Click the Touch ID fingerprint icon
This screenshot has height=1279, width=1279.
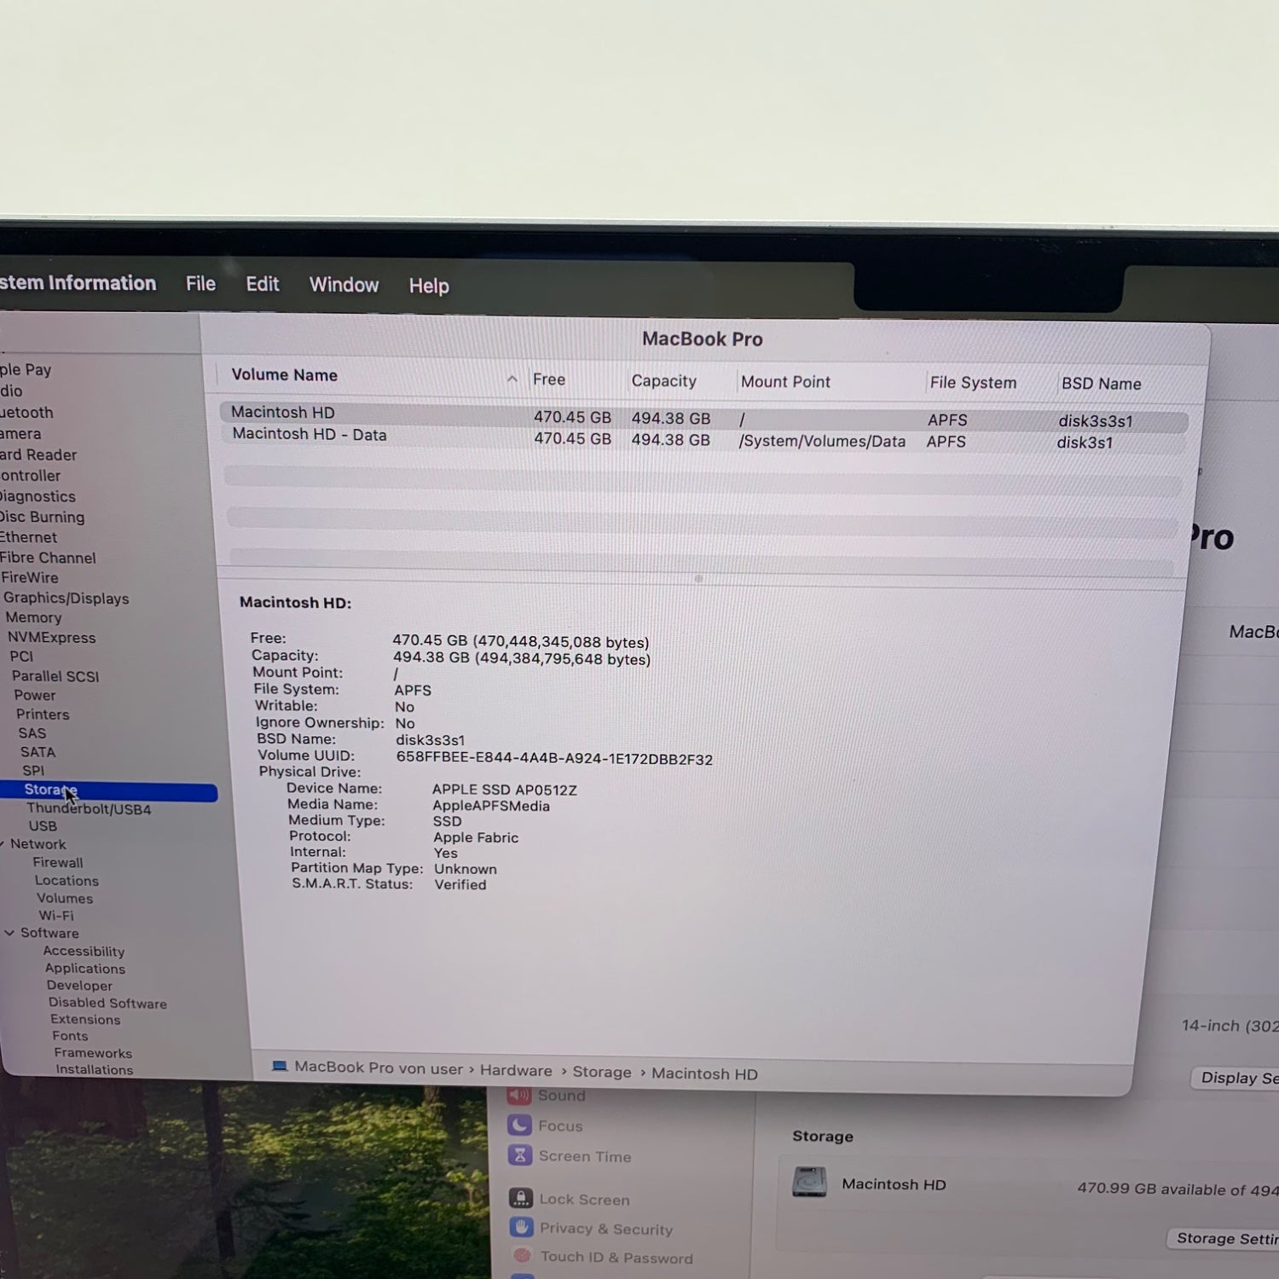(522, 1256)
